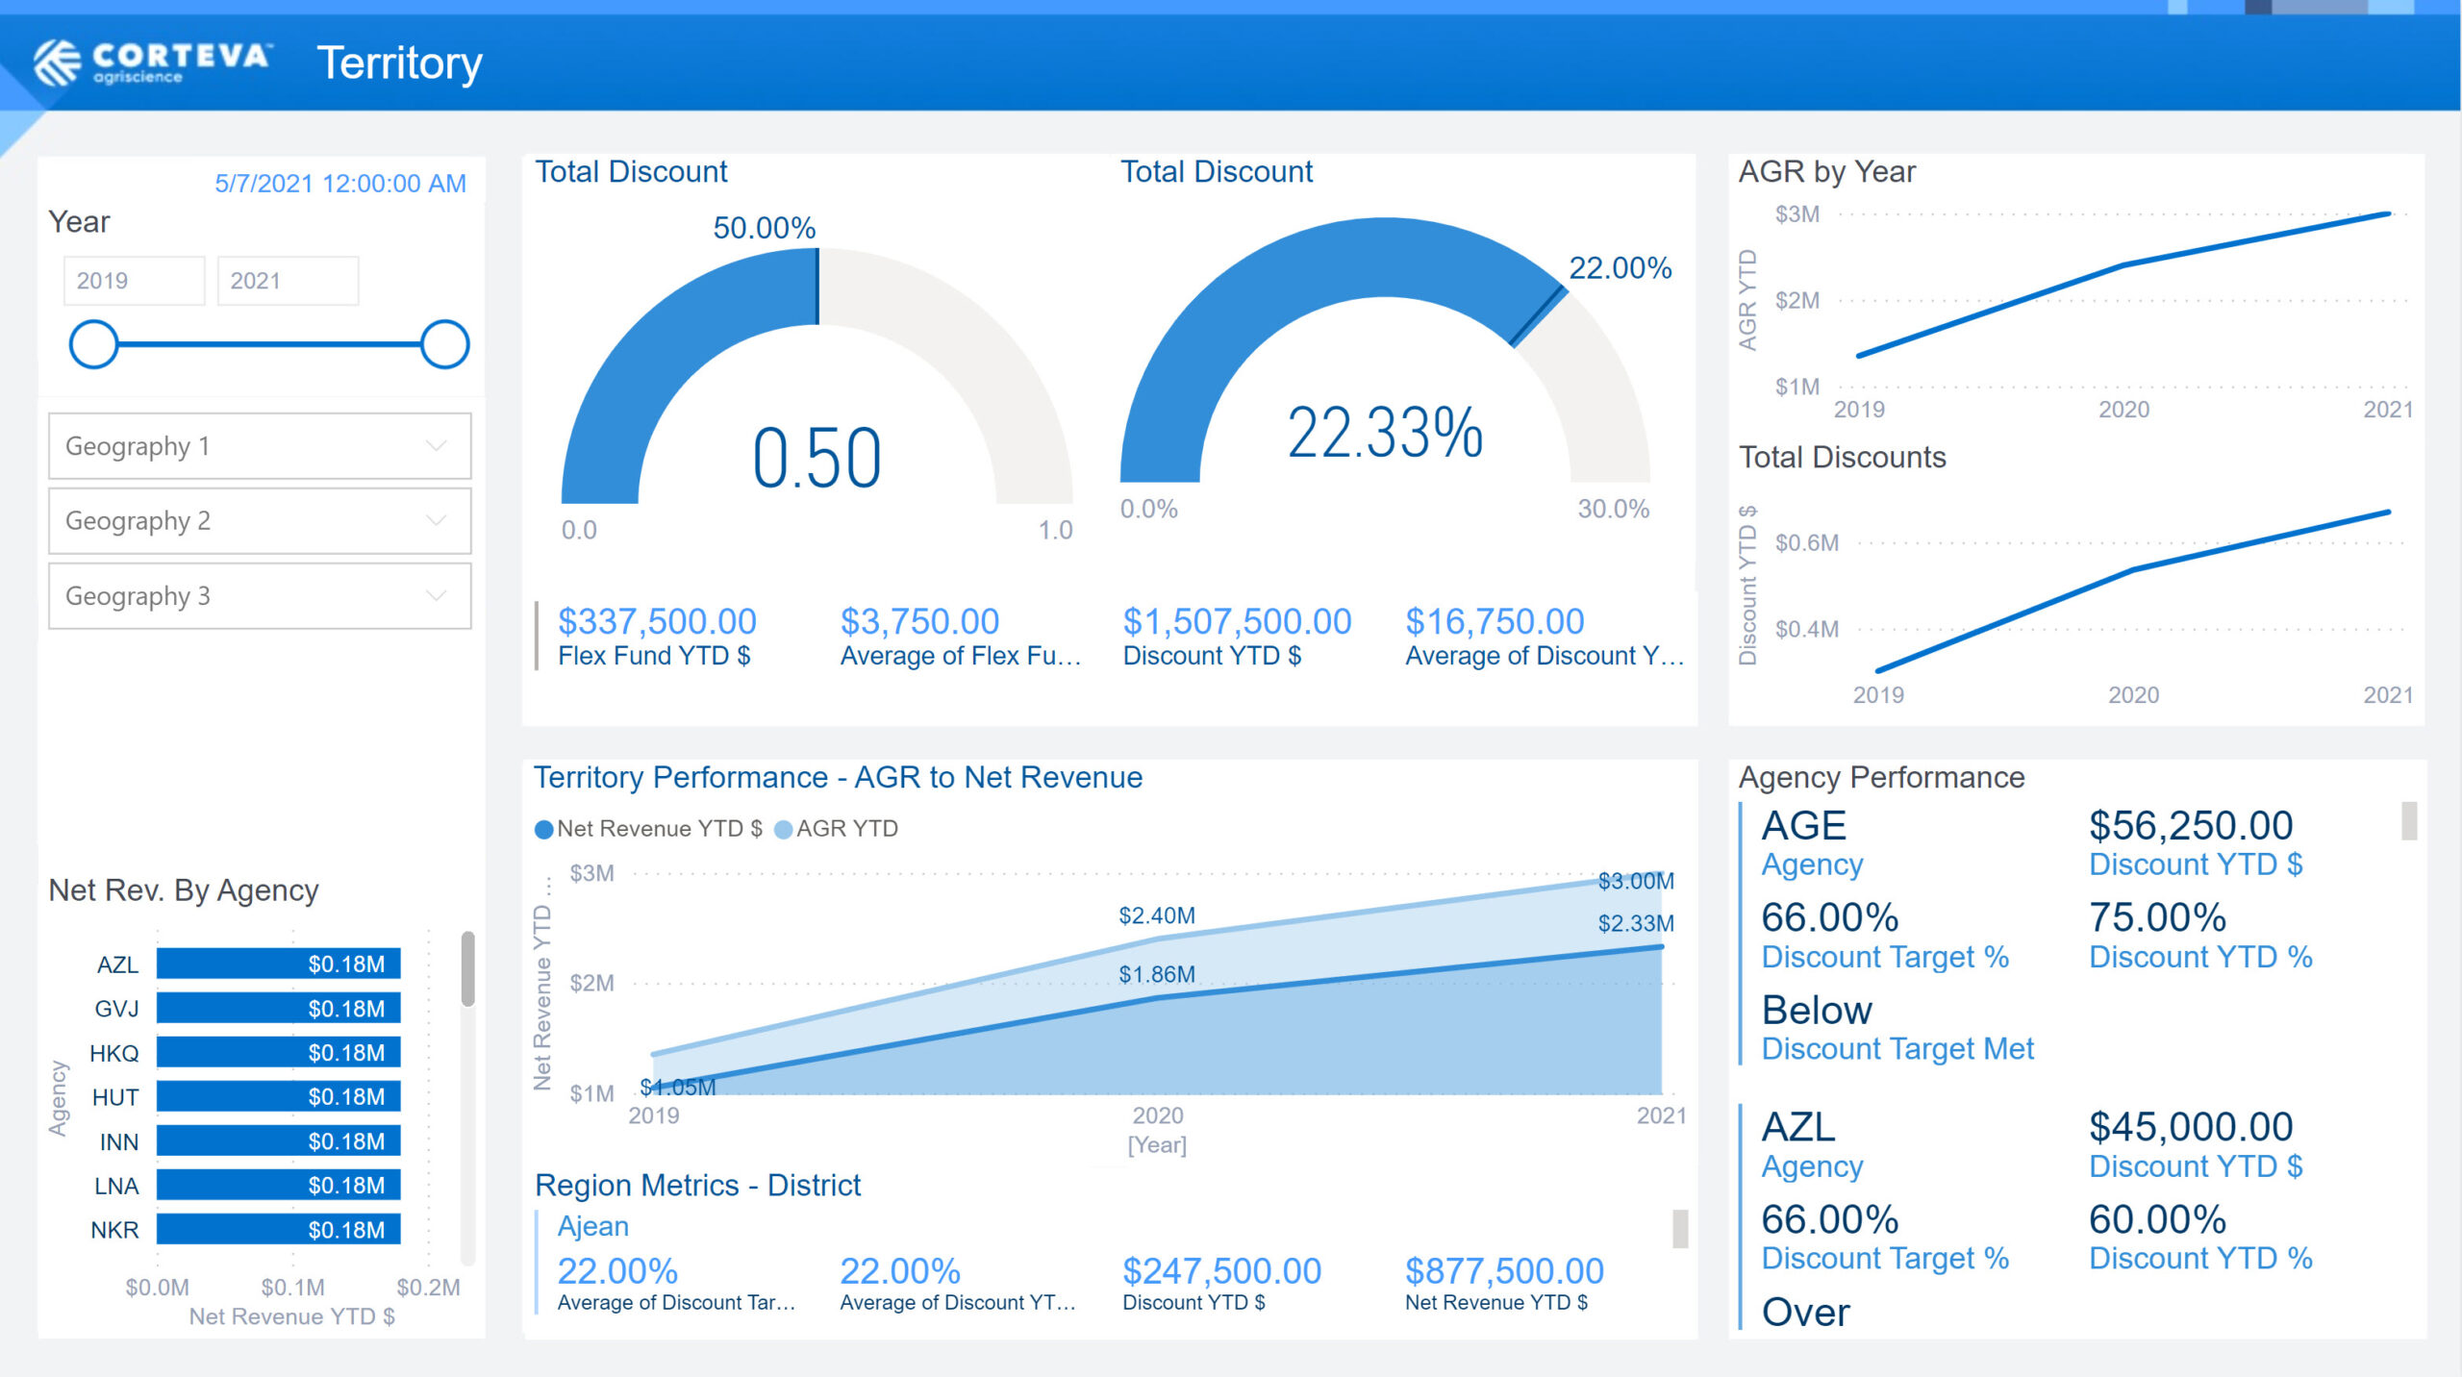This screenshot has height=1377, width=2462.
Task: Select the Ajean district row
Action: (593, 1227)
